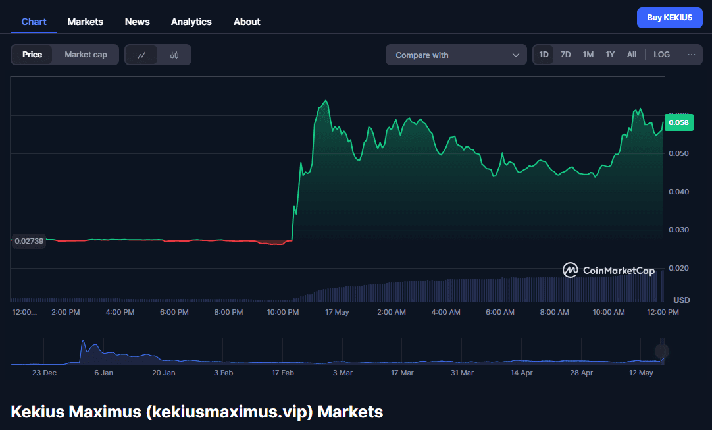Go to the News tab
This screenshot has height=430, width=712.
click(x=137, y=22)
